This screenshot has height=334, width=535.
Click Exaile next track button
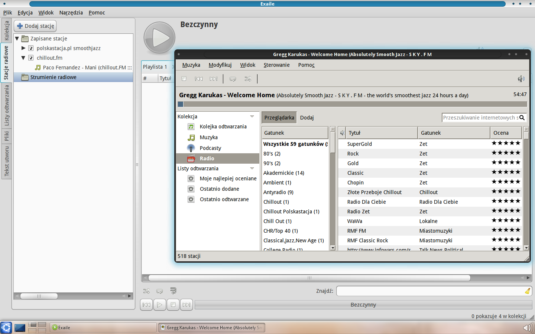187,305
